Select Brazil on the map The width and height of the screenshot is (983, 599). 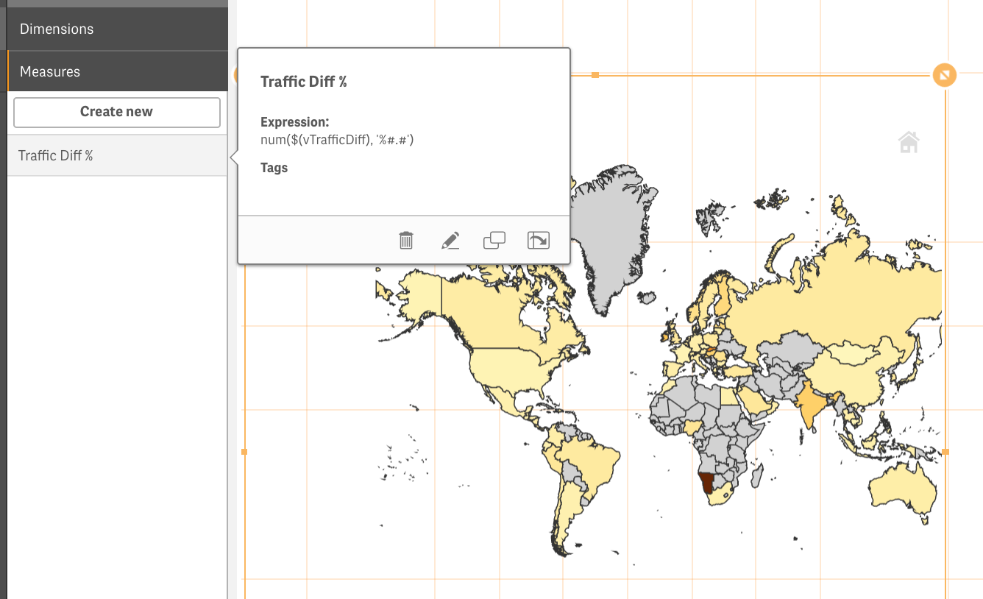tap(592, 462)
